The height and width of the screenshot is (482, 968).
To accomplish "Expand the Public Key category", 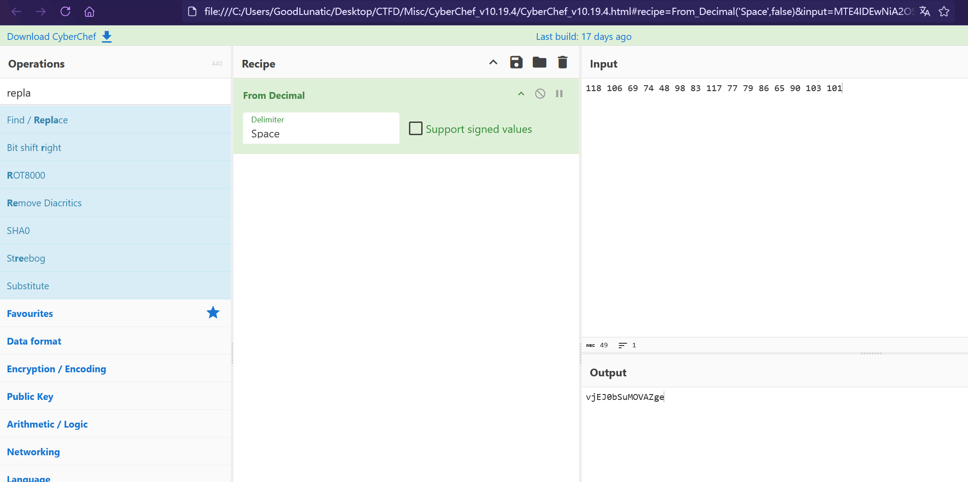I will click(x=115, y=396).
